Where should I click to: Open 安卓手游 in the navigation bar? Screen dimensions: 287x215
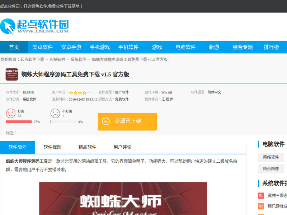pyautogui.click(x=71, y=47)
